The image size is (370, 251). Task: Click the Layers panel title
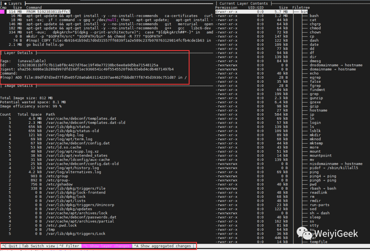coord(15,3)
